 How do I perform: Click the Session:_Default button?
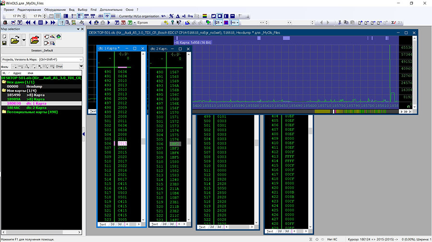(42, 51)
